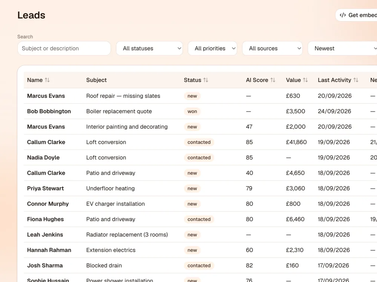Open Marcus Evans roof repair lead

coord(46,96)
